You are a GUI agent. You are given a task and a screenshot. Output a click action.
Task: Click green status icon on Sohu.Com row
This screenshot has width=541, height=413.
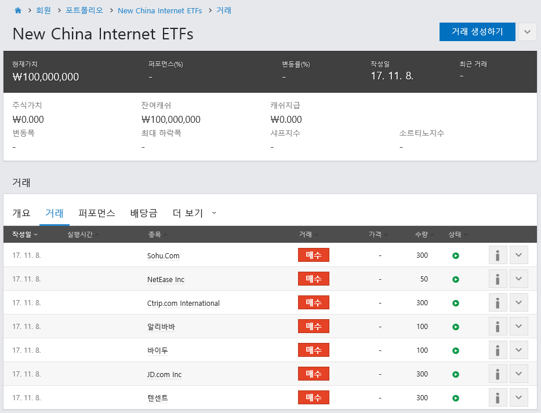(456, 256)
